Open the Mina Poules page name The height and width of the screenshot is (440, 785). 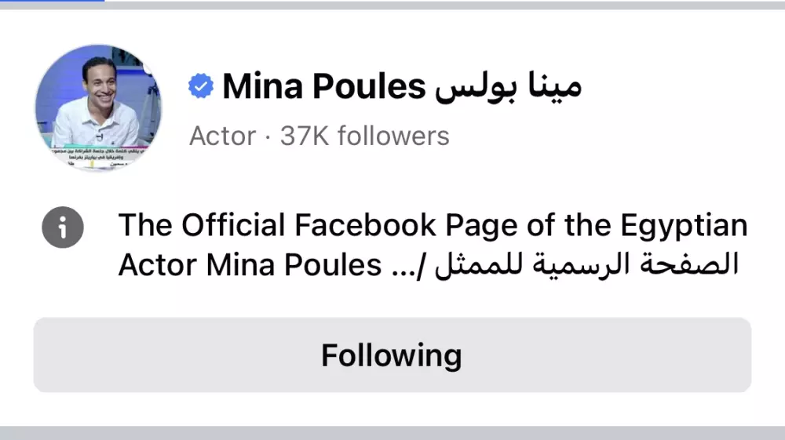[323, 86]
